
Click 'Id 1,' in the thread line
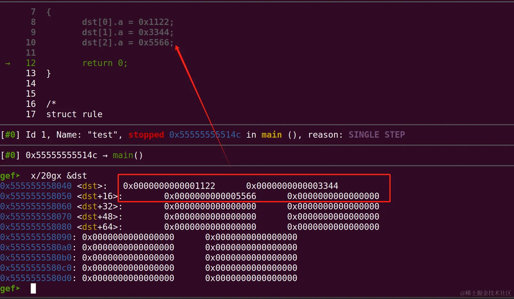click(x=38, y=135)
